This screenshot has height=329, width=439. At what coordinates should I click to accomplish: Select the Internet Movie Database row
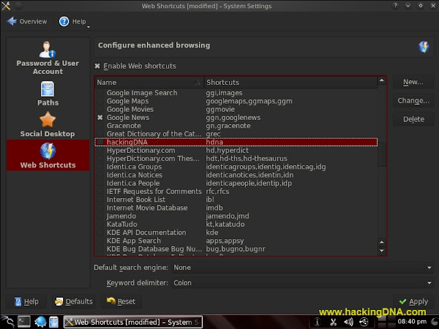236,208
